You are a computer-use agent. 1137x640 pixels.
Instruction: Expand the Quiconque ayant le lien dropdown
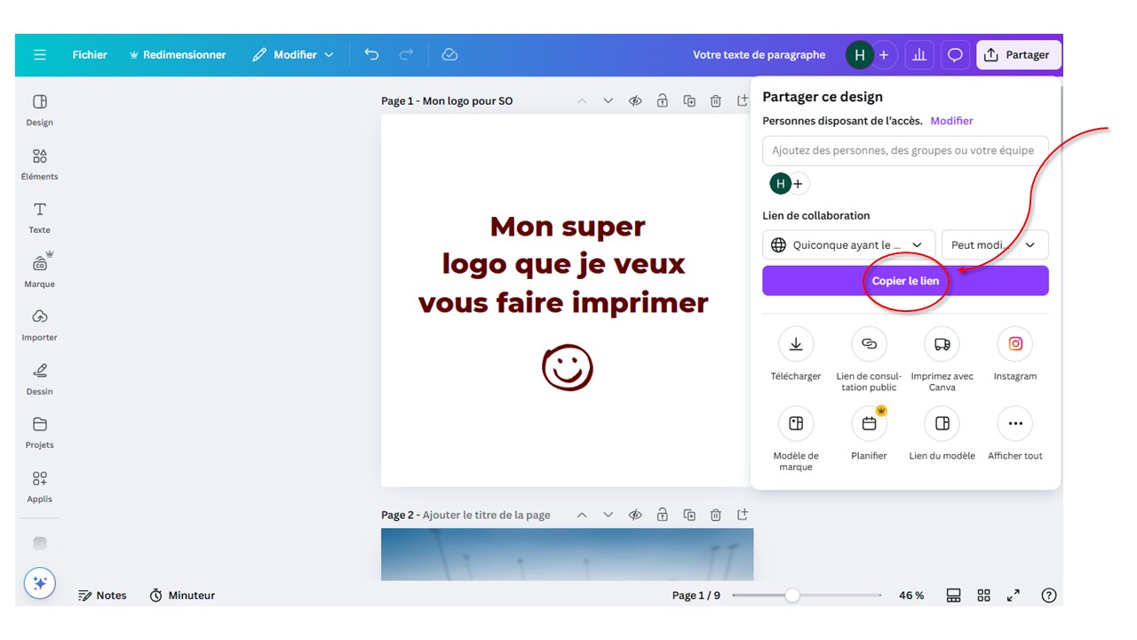[x=848, y=245]
